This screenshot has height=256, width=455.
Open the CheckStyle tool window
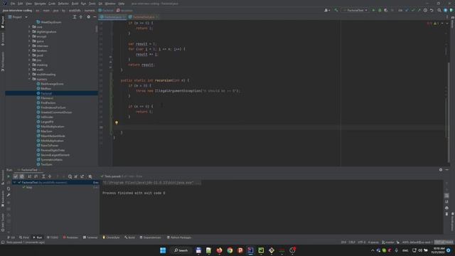tap(111, 238)
